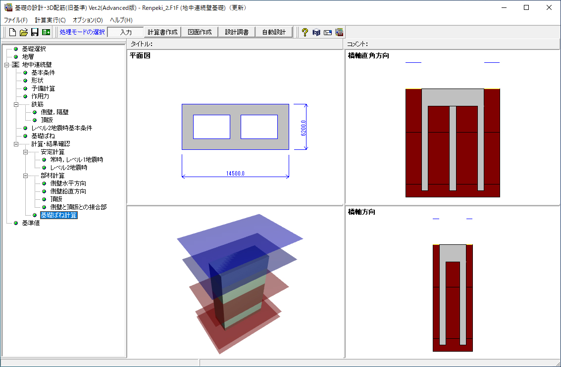
Task: Select 常時, レベル1地震時 item
Action: pyautogui.click(x=77, y=160)
